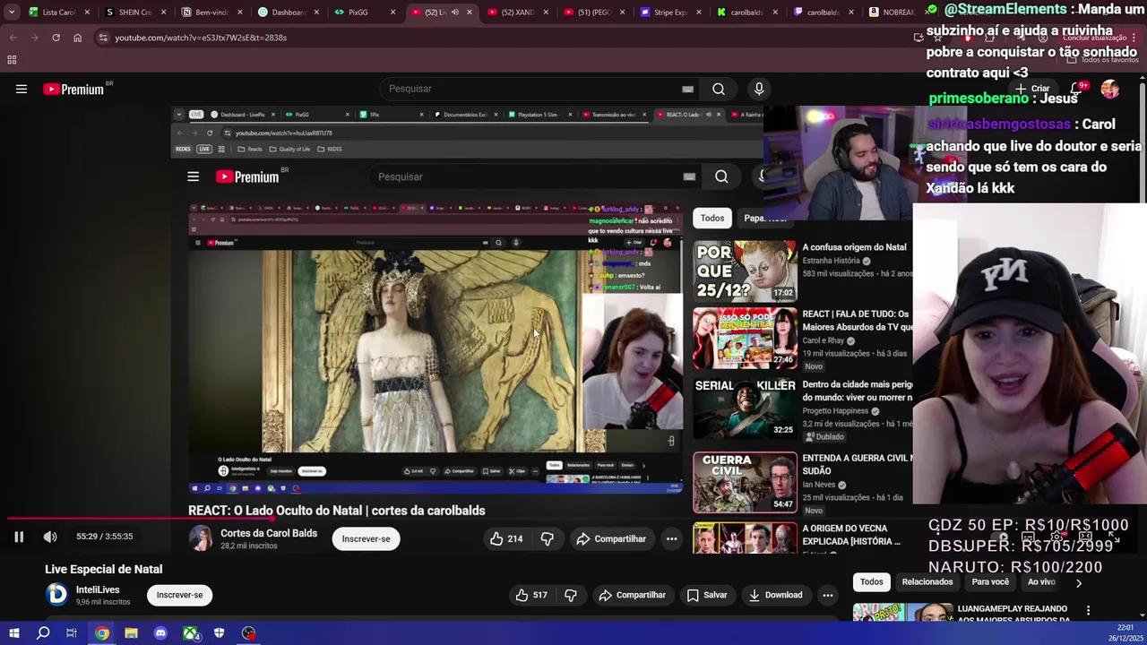
Task: Open the InteliLives channel name link
Action: point(98,589)
